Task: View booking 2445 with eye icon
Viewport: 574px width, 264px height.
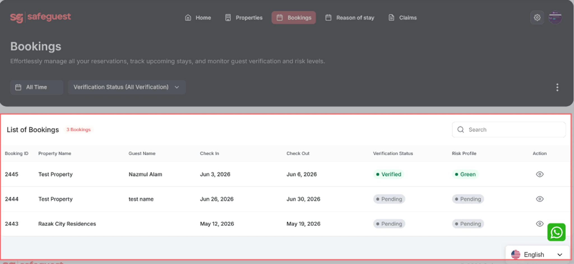Action: (x=540, y=174)
